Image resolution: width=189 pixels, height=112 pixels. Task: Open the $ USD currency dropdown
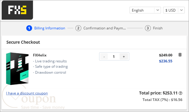pyautogui.click(x=174, y=10)
